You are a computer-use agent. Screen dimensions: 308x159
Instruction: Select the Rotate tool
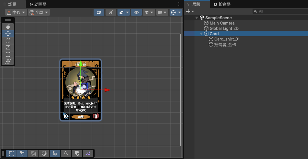[x=8, y=41]
